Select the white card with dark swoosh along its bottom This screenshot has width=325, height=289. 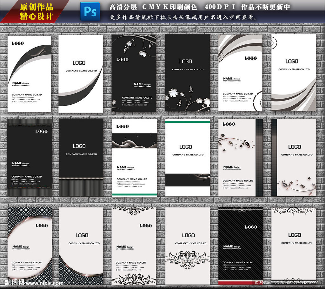point(81,74)
